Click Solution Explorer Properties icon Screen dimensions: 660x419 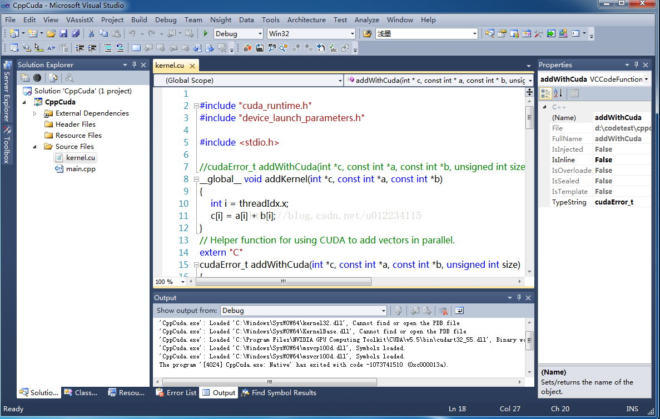pos(25,78)
